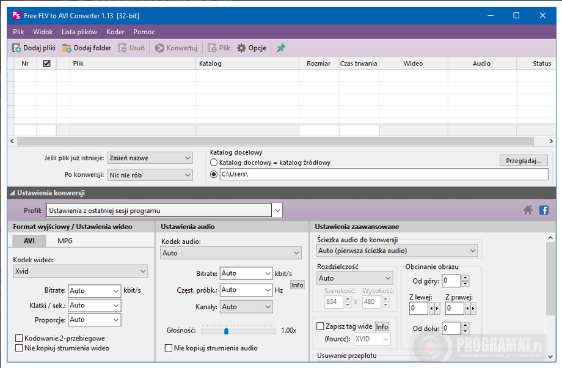The width and height of the screenshot is (562, 368).
Task: Click the Rozmiar column header
Action: 319,64
